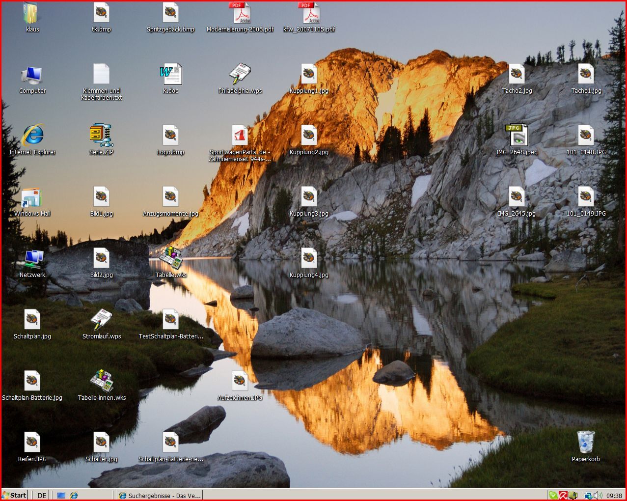Click the Avira antivirus tray icon
This screenshot has height=501, width=627.
pos(563,496)
